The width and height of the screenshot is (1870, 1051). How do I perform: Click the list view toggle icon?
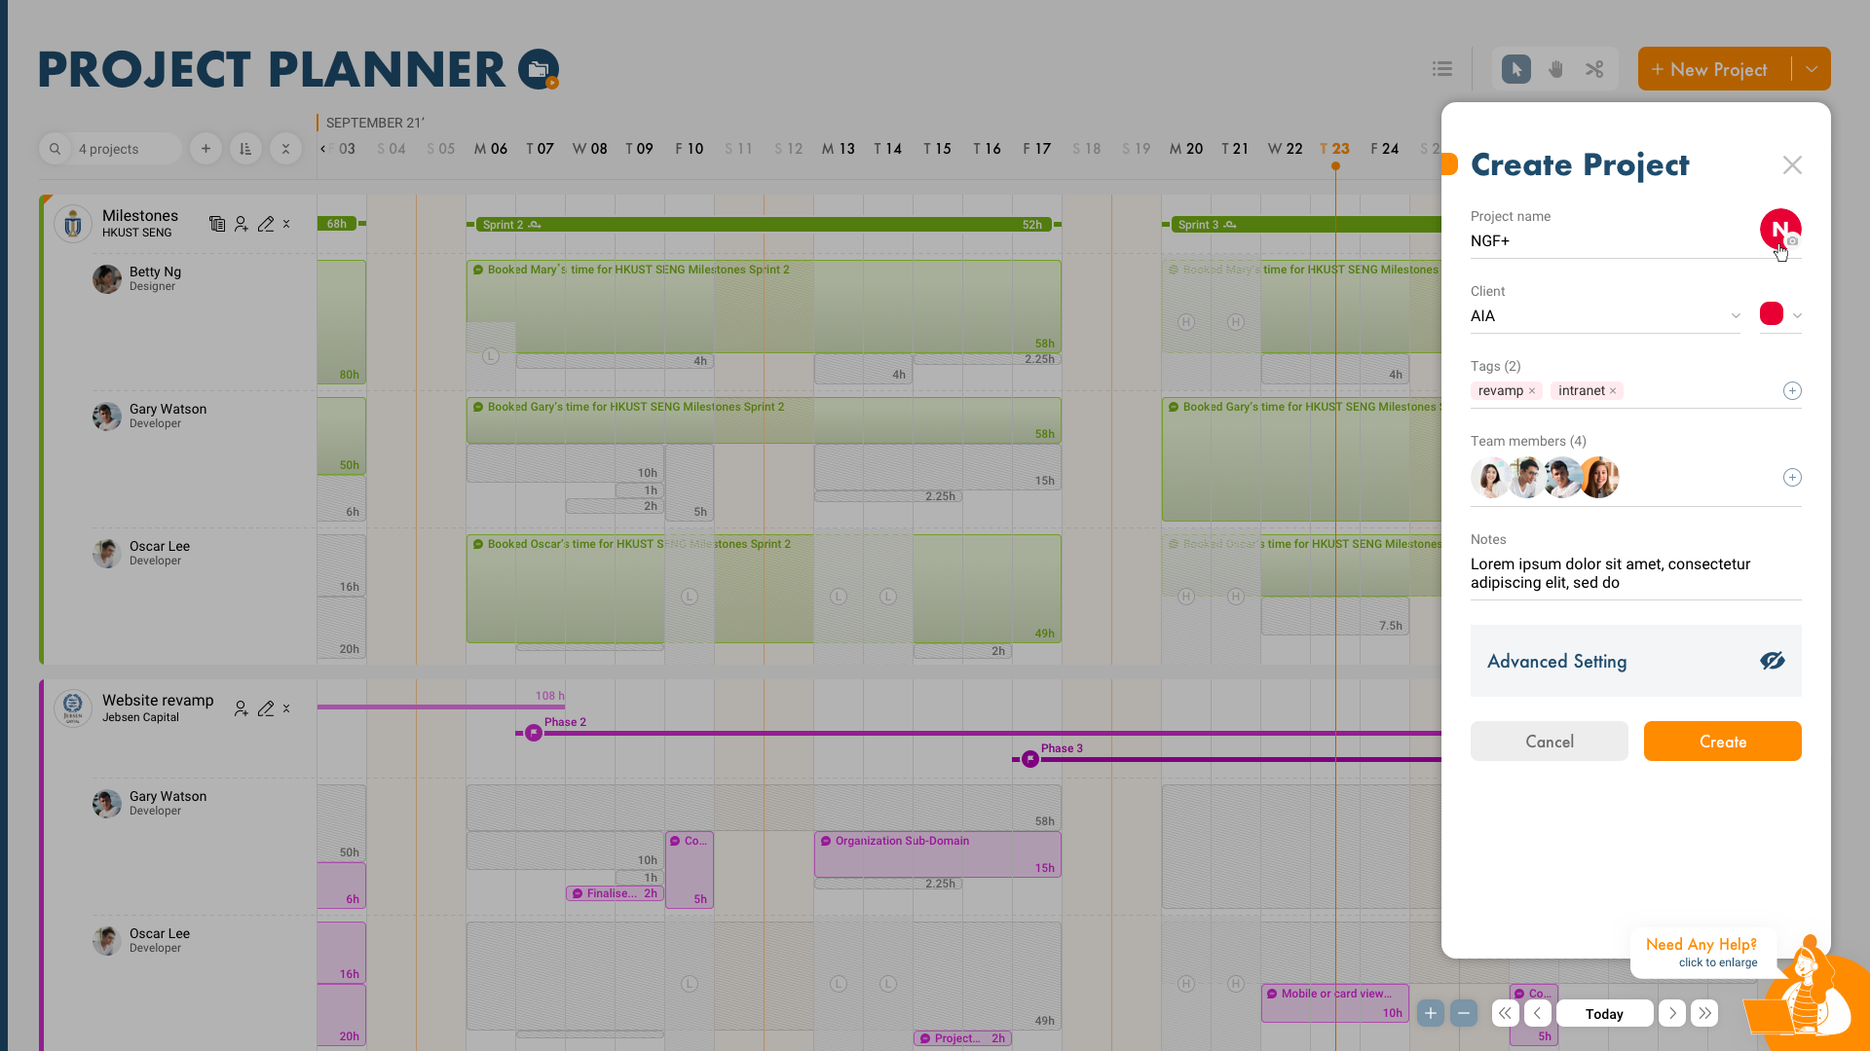(x=1441, y=68)
